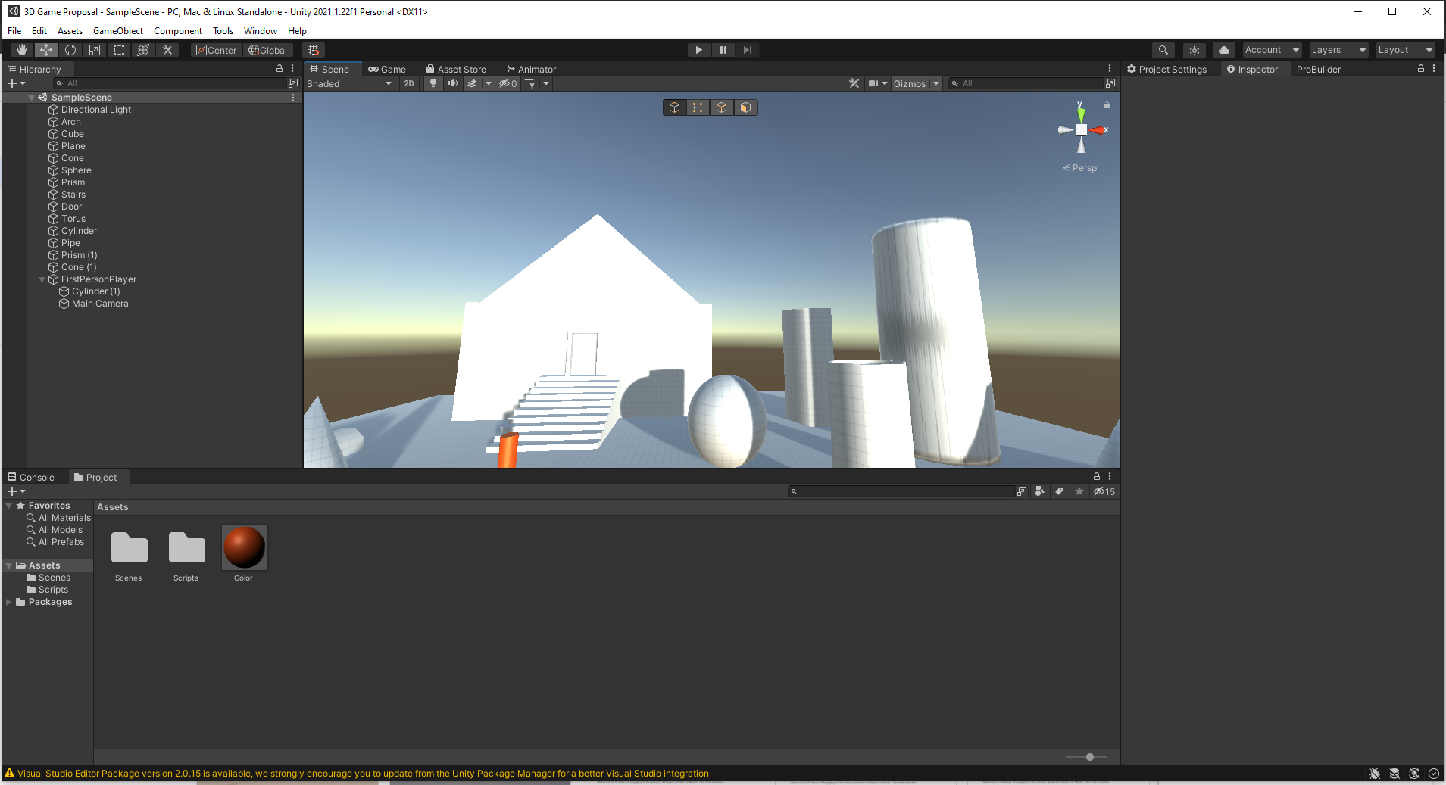The height and width of the screenshot is (785, 1446).
Task: Click the Global handle rotation button
Action: [268, 50]
